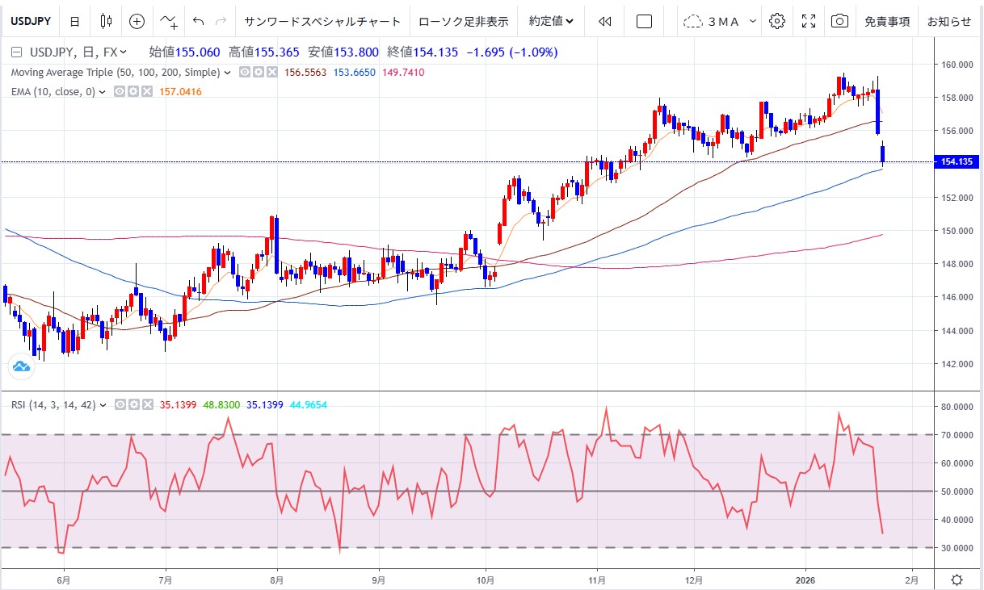Open the candlestick chart style selector

(x=106, y=22)
